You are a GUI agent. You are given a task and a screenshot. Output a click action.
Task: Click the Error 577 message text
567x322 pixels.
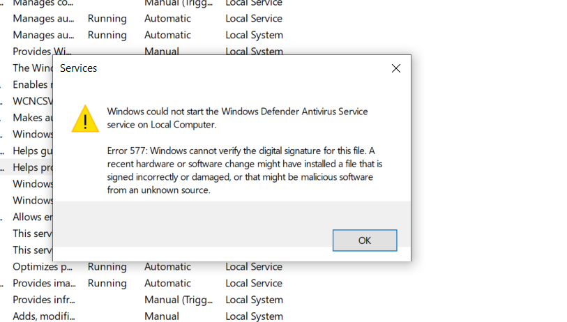click(245, 170)
